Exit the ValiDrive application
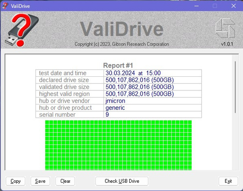 [x=228, y=181]
